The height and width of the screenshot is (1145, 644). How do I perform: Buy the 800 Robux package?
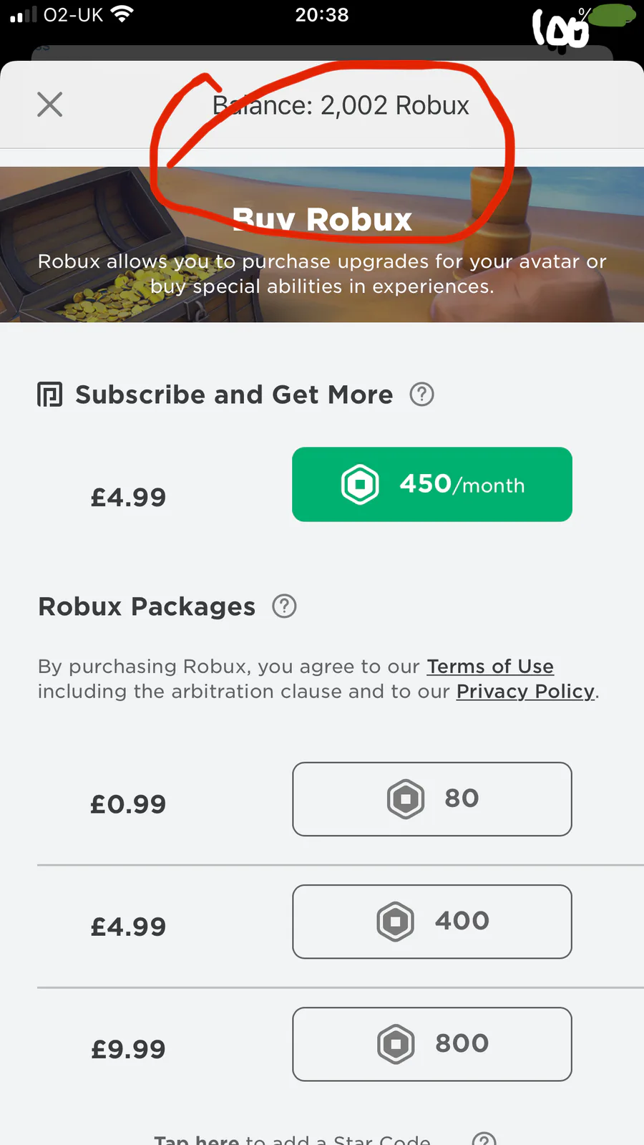pos(431,1044)
